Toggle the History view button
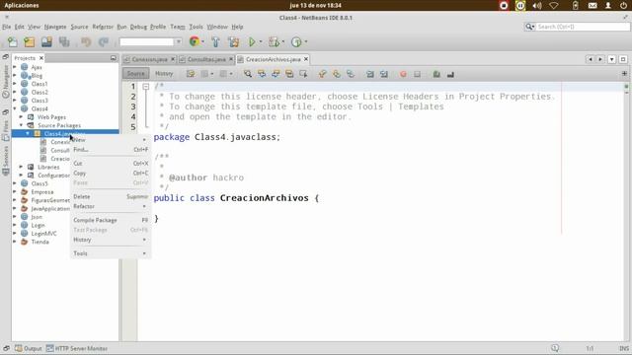 164,74
